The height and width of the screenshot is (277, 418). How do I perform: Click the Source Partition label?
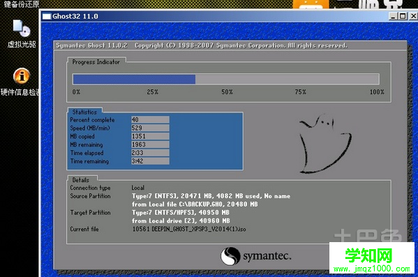click(x=90, y=196)
